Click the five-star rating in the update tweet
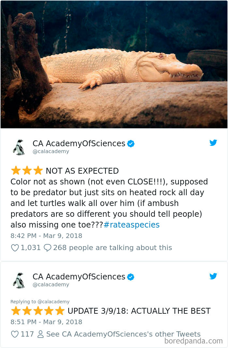This screenshot has height=348, width=228. pyautogui.click(x=37, y=311)
